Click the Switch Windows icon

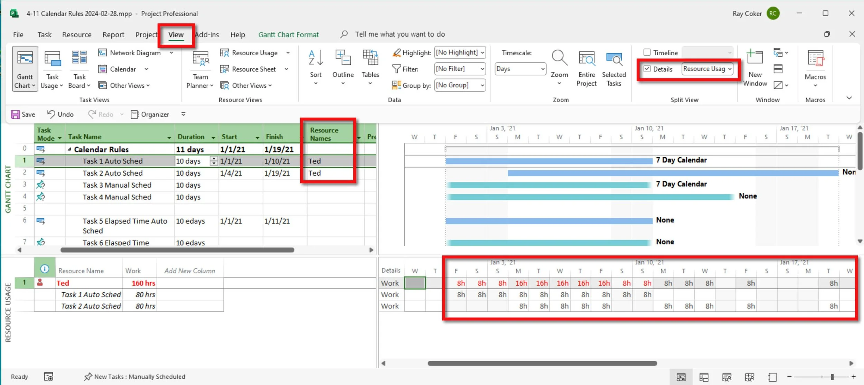[781, 53]
